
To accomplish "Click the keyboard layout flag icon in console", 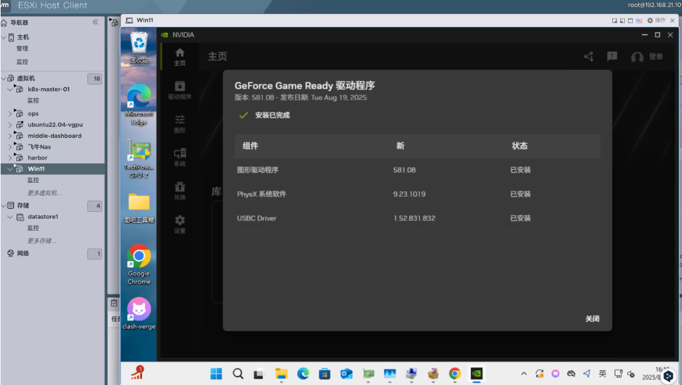I will point(639,21).
